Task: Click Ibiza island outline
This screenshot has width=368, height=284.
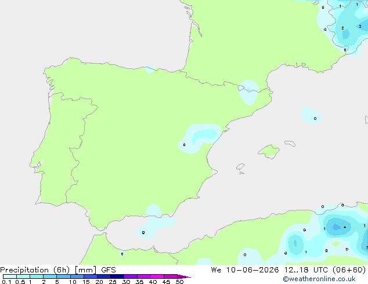Action: [240, 166]
